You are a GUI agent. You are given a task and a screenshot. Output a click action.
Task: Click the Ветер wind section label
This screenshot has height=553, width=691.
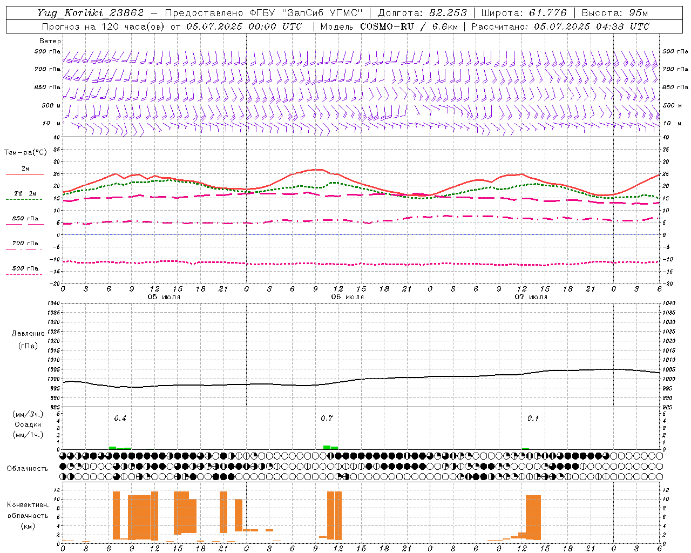[x=50, y=41]
